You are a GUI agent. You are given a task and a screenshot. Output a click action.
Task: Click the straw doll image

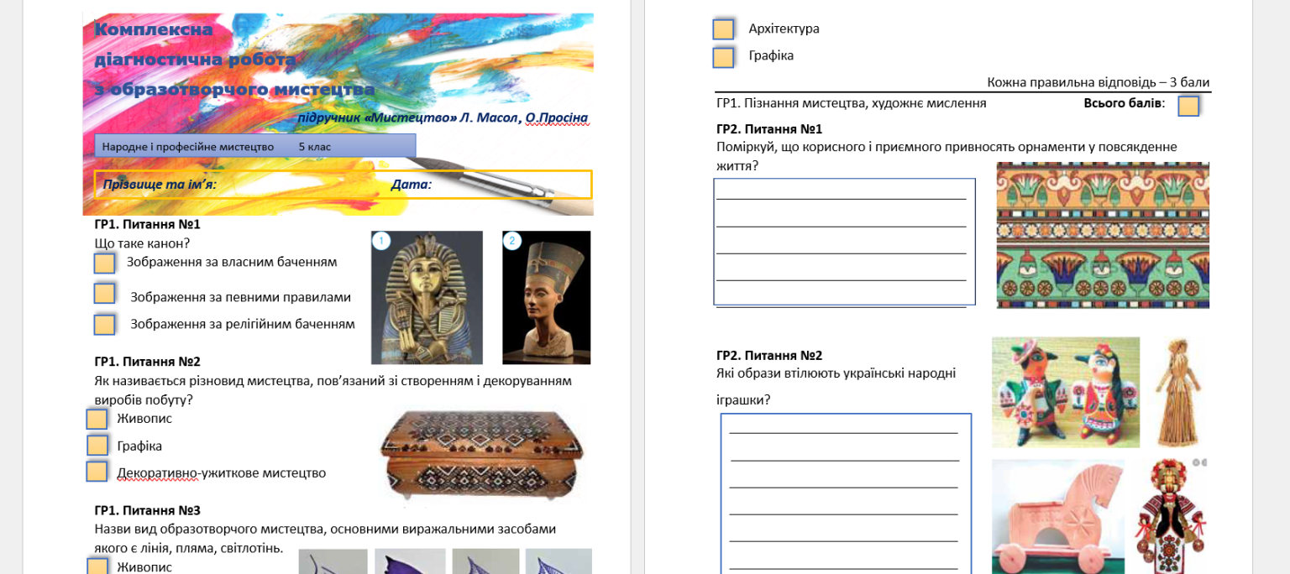pyautogui.click(x=1178, y=392)
